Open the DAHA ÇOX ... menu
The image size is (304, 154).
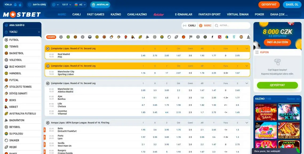[x=279, y=15]
